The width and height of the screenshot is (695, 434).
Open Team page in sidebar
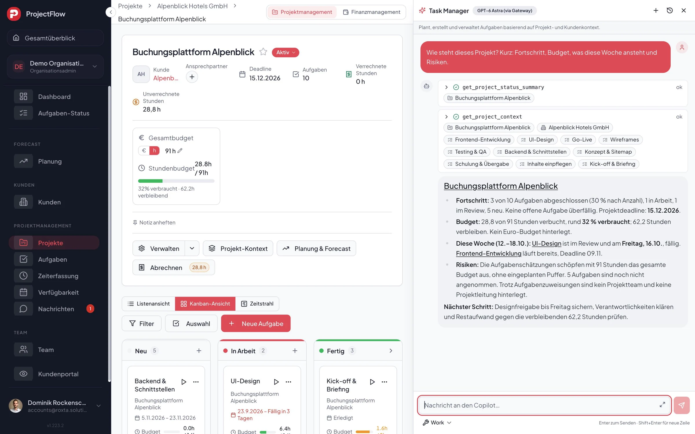54,350
